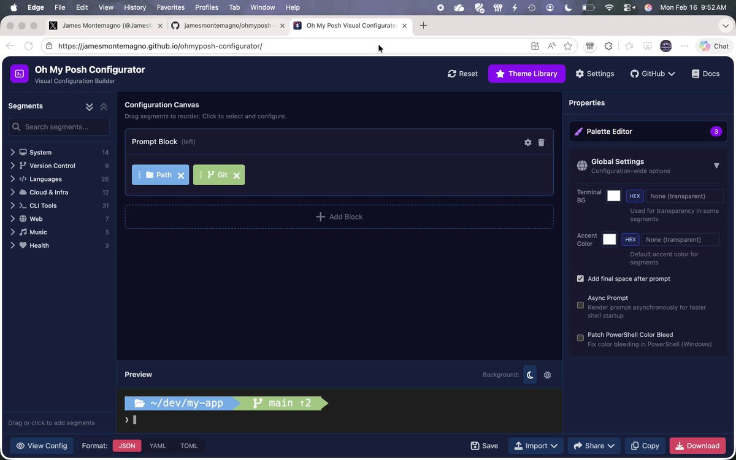
Task: Go back in Edge browser
Action: tap(10, 46)
